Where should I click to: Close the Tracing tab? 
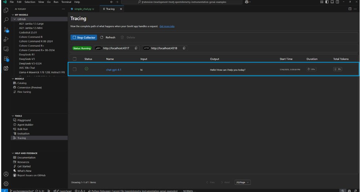click(121, 9)
